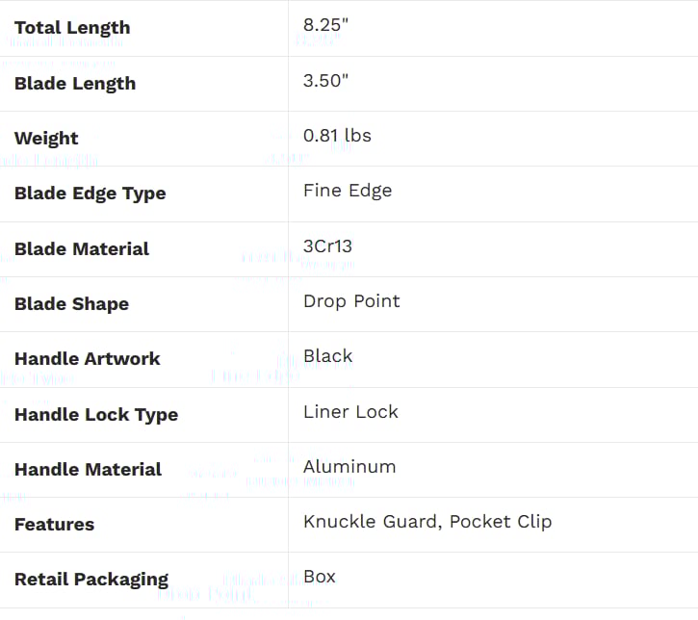698x620 pixels.
Task: Select the Fine Edge value
Action: (348, 191)
